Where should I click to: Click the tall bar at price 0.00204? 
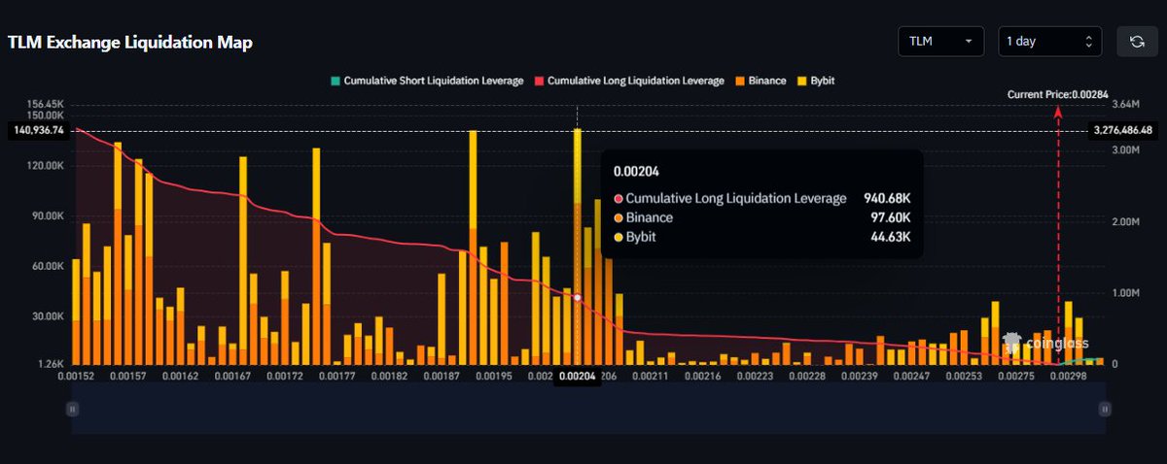tap(578, 246)
